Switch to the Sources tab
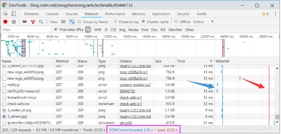 pyautogui.click(x=72, y=14)
